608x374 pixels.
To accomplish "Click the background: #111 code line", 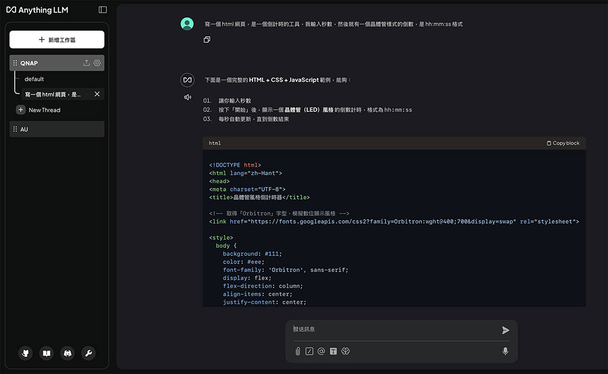I will point(253,254).
